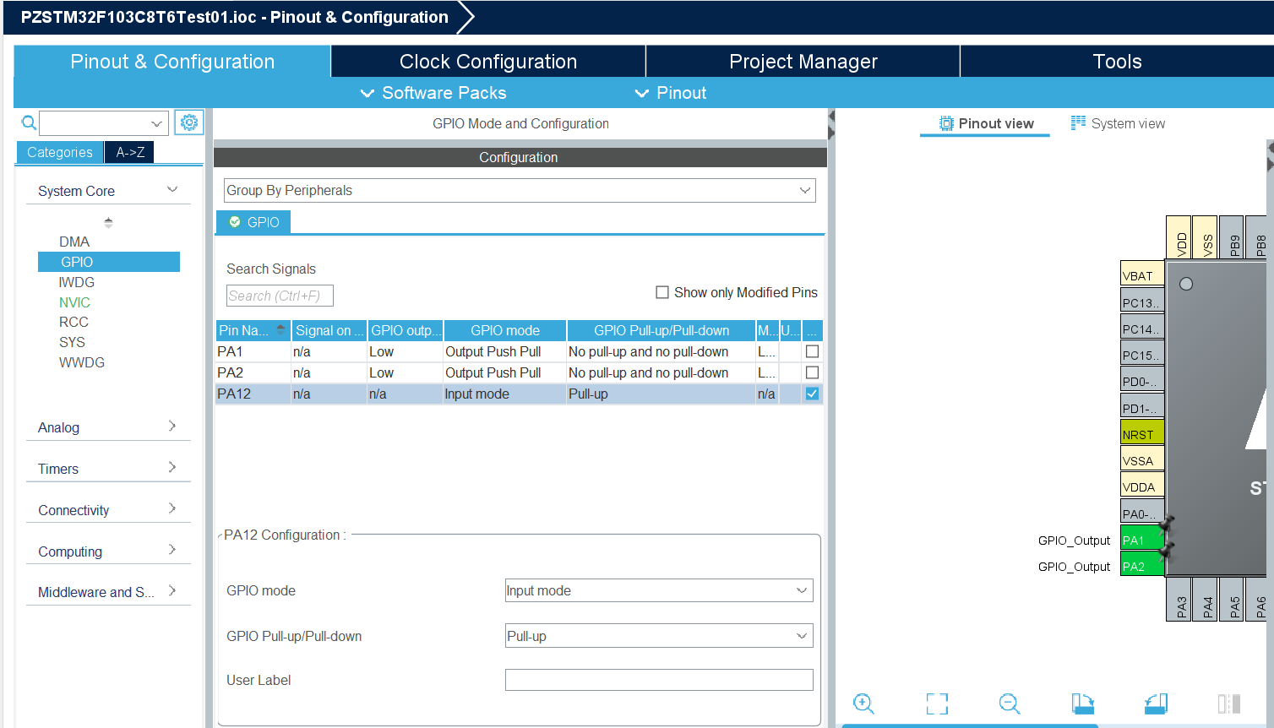Select NVIC in System Core

tap(74, 302)
